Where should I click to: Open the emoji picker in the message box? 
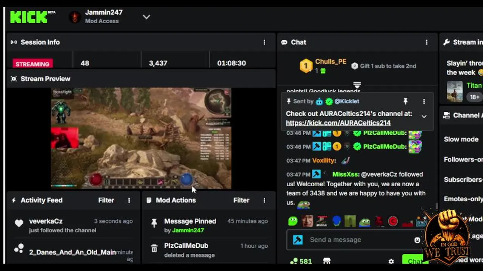click(417, 240)
